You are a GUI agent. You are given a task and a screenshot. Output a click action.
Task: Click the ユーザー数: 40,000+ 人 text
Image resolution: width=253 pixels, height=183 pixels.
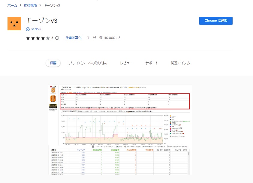point(104,38)
